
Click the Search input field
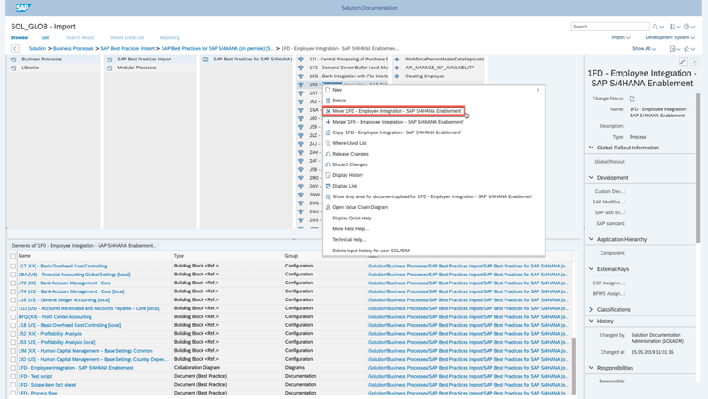610,27
